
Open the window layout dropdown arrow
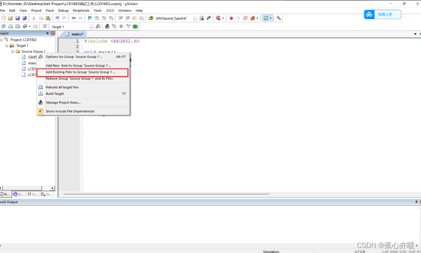(x=270, y=18)
